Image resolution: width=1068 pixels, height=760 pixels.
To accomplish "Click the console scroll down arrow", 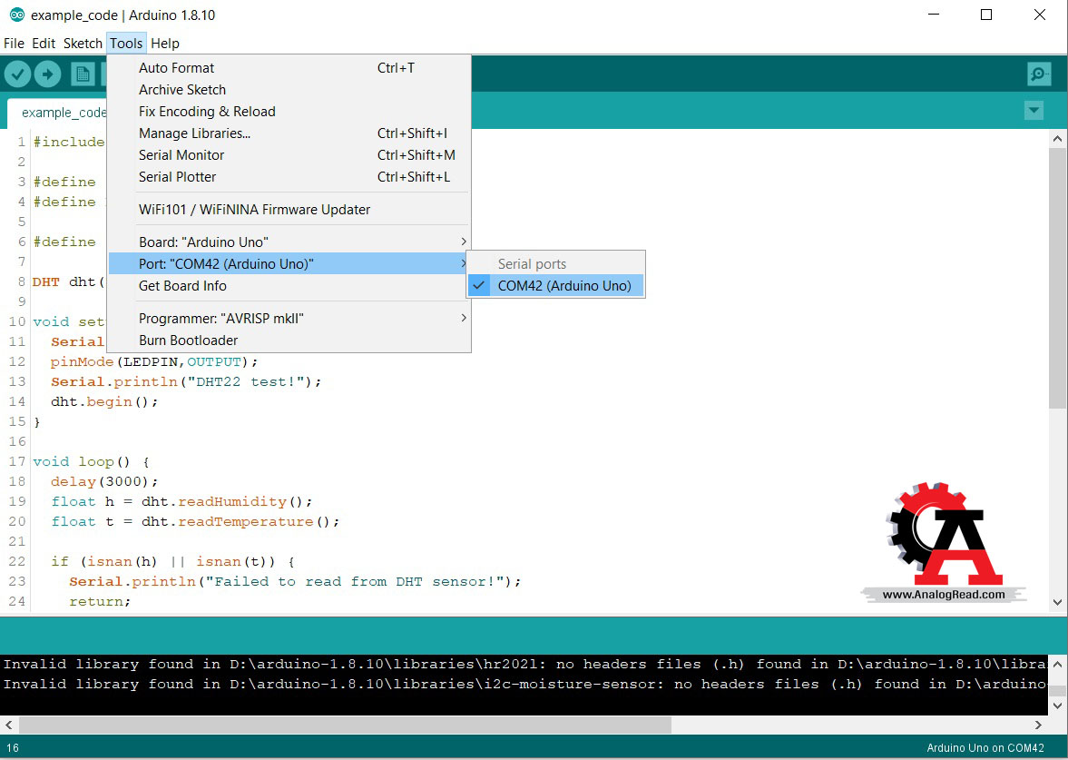I will tap(1057, 706).
